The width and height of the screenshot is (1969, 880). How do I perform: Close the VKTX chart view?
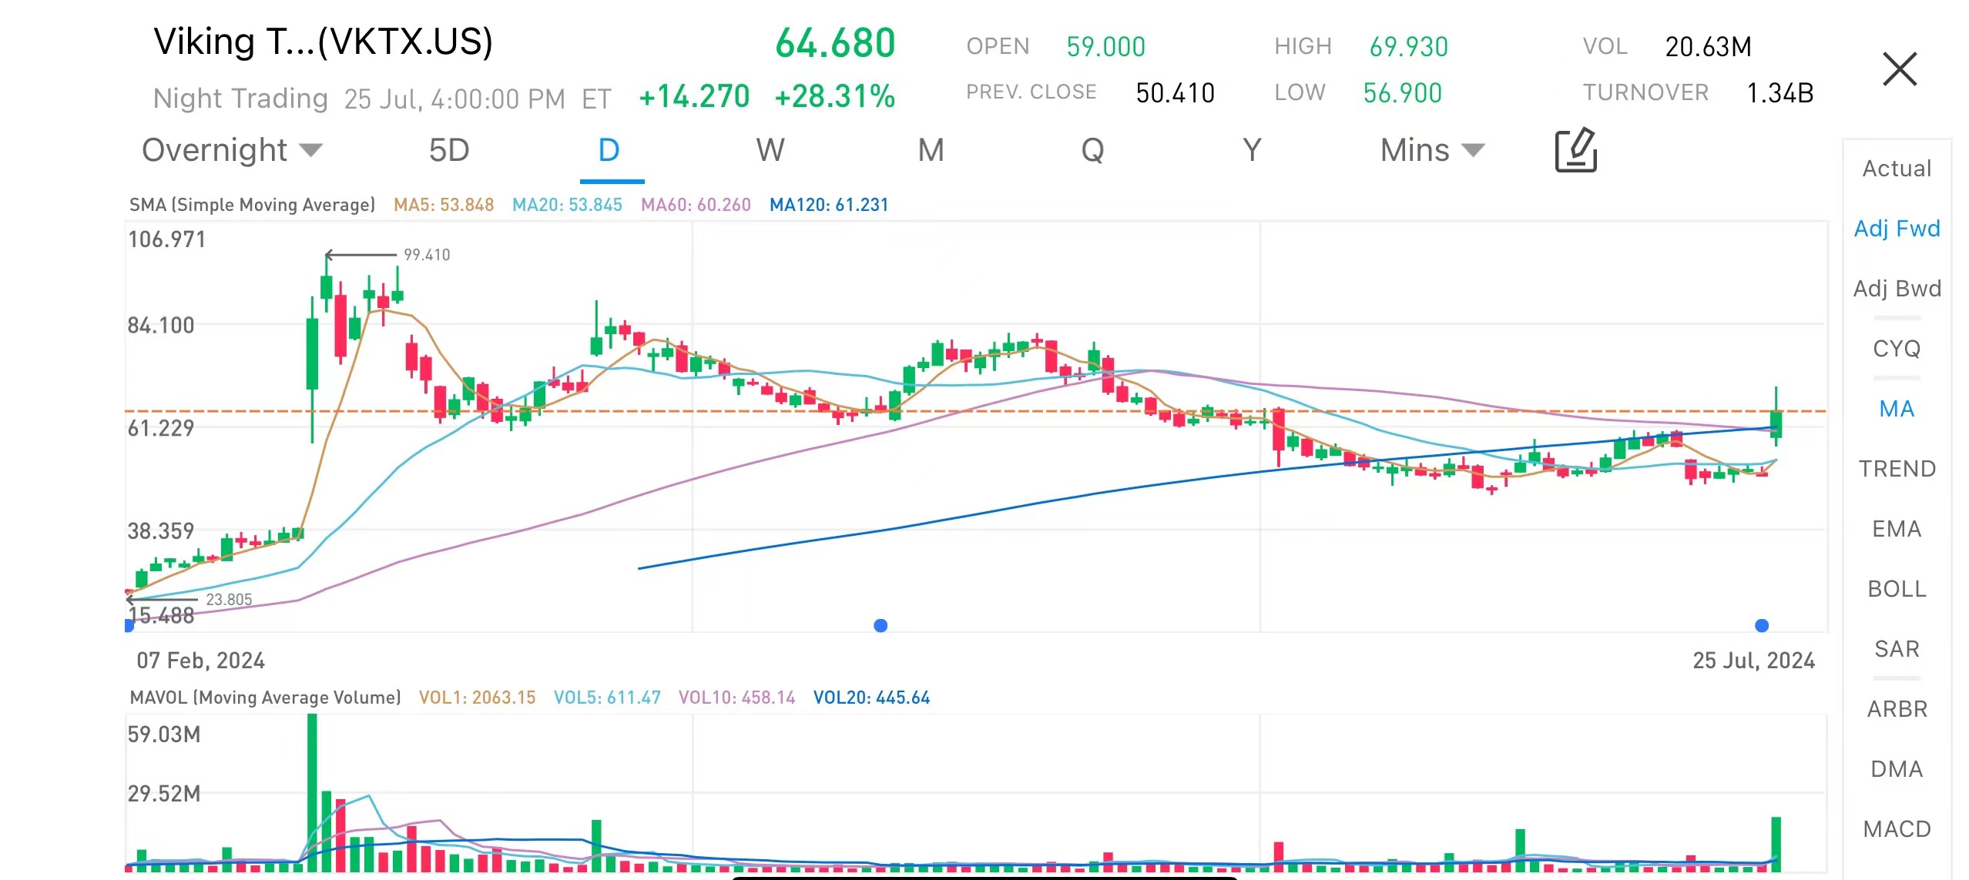pyautogui.click(x=1899, y=69)
